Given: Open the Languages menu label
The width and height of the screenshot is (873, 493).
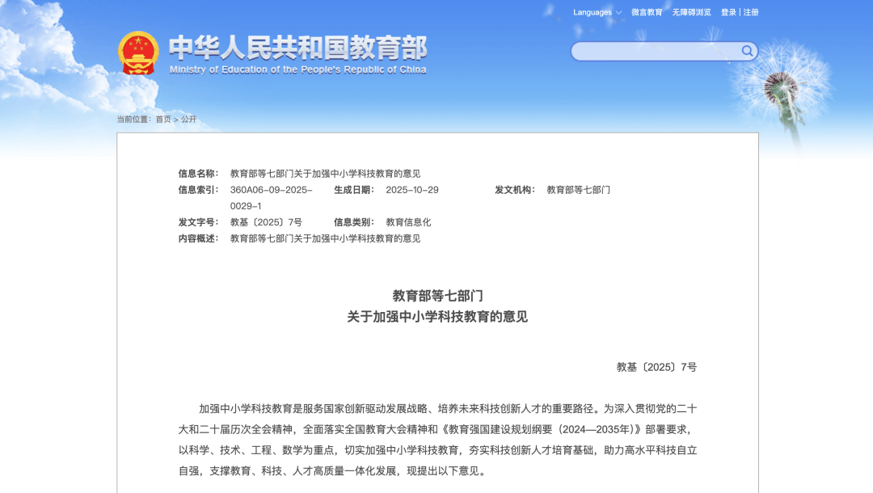Looking at the screenshot, I should (592, 12).
